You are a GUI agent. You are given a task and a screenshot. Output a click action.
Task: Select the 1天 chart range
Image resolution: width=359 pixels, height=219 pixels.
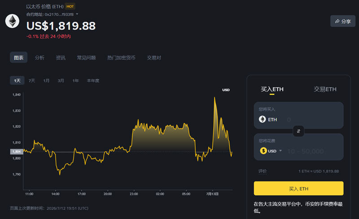point(17,80)
